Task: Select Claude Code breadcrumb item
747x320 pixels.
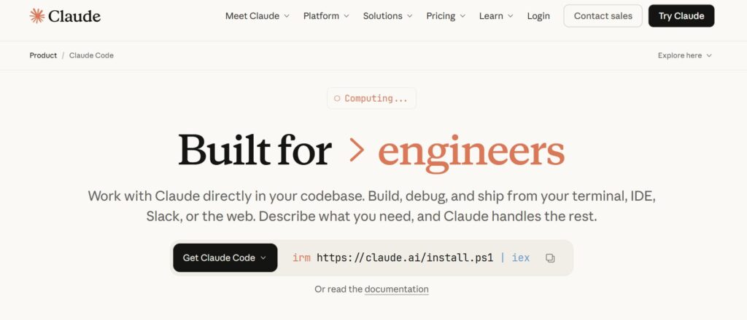Action: pyautogui.click(x=91, y=55)
